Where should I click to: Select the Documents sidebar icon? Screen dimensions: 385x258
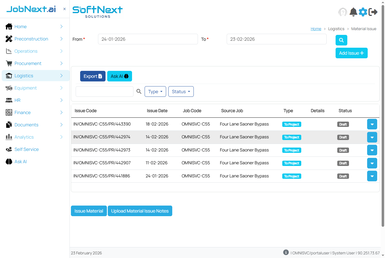point(8,125)
